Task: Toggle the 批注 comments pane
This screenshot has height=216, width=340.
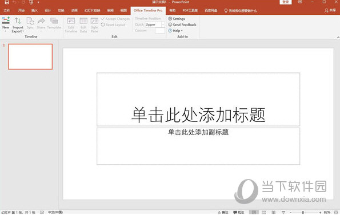Action: coord(238,213)
